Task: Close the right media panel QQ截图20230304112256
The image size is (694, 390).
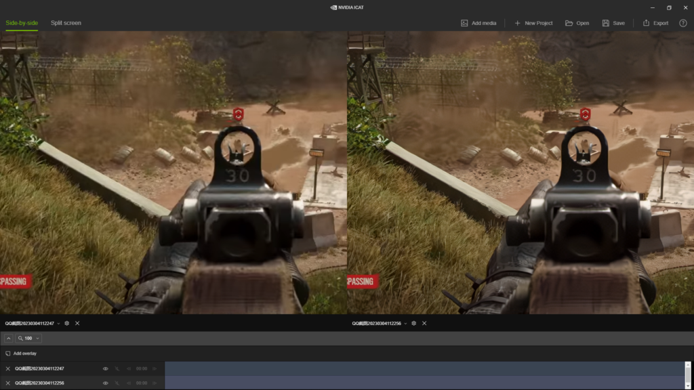Action: 424,323
